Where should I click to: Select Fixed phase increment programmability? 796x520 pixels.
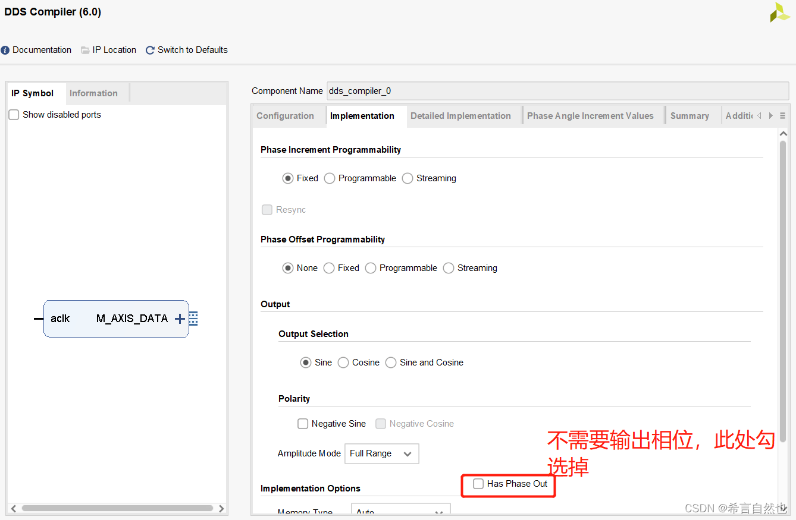[288, 178]
